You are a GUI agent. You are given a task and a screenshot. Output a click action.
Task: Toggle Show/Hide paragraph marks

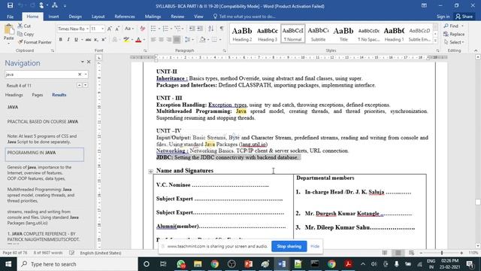pos(222,29)
